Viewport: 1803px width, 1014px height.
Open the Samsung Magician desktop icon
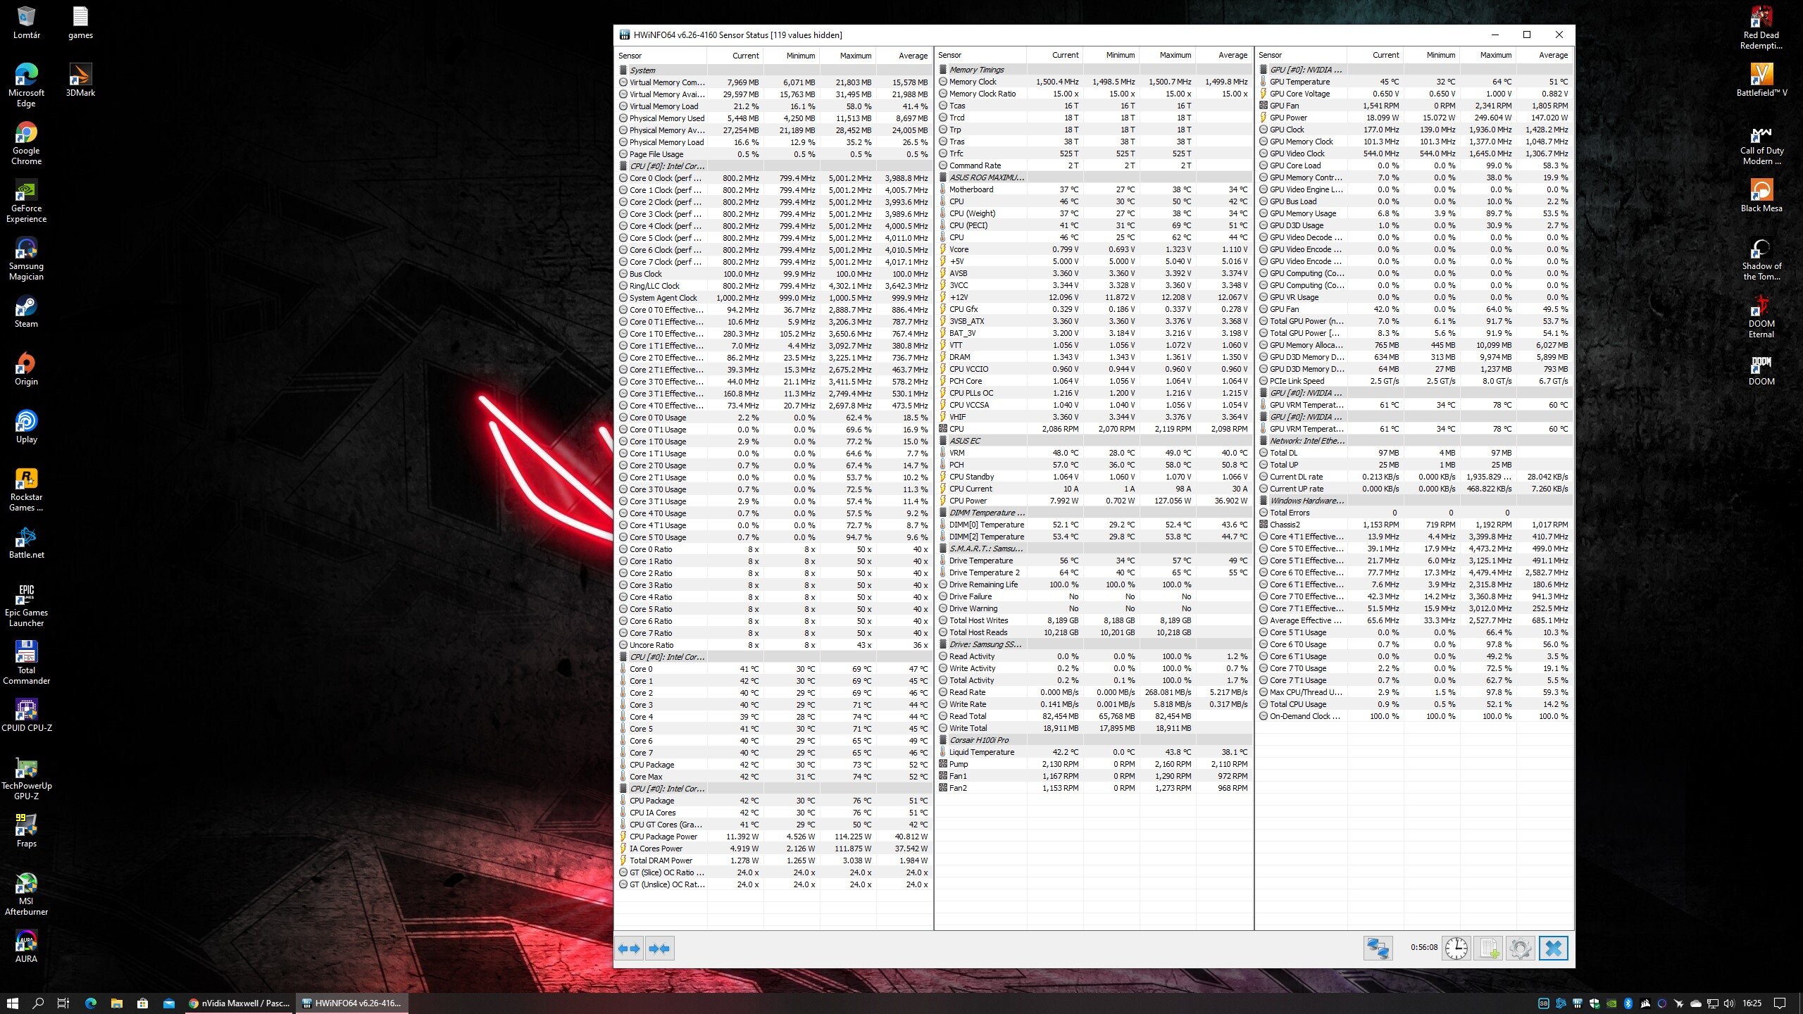tap(26, 259)
